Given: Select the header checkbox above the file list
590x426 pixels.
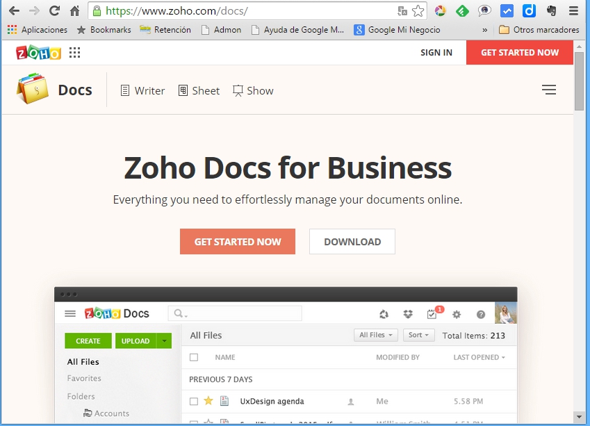Looking at the screenshot, I should (x=192, y=357).
